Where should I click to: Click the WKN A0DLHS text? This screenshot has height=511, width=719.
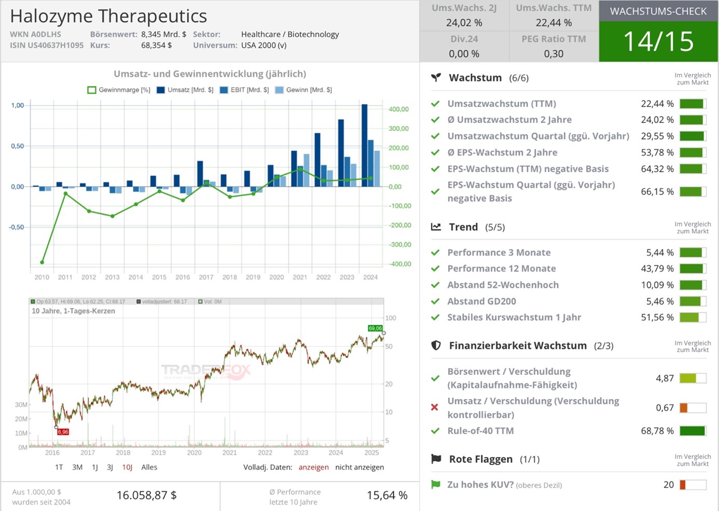click(x=35, y=34)
